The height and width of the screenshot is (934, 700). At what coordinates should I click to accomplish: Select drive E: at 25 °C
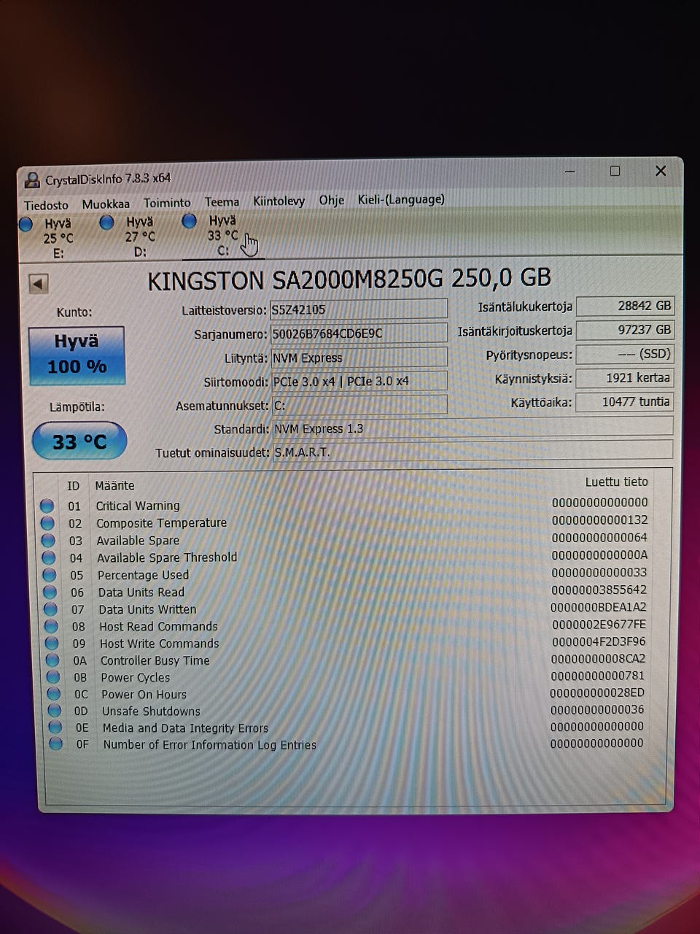click(x=48, y=238)
